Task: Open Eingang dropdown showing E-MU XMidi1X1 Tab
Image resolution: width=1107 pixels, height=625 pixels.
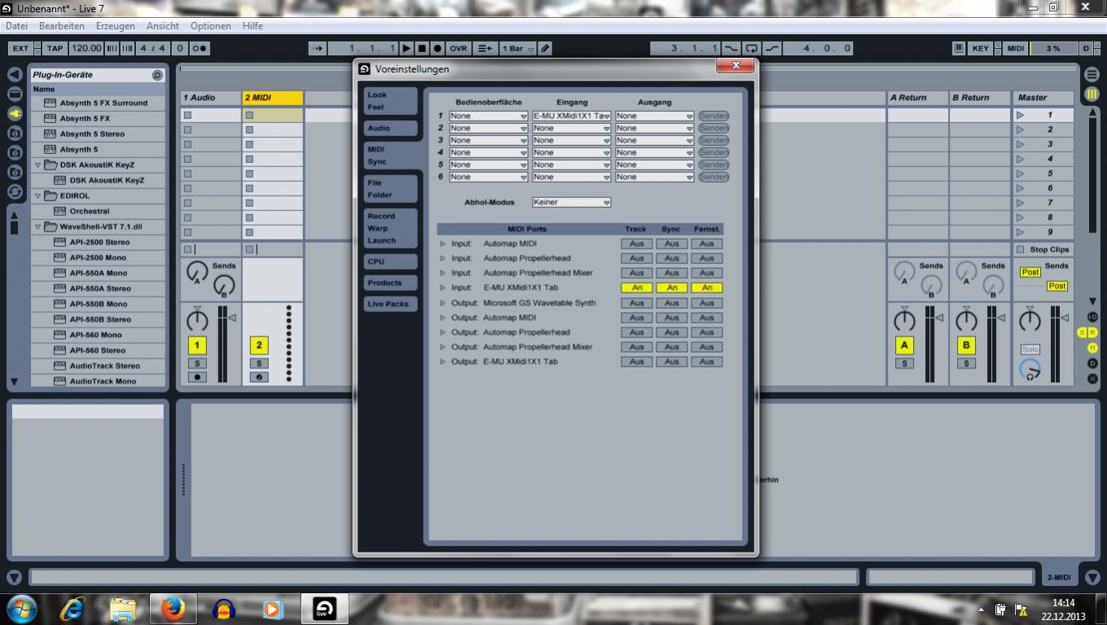Action: coord(572,116)
